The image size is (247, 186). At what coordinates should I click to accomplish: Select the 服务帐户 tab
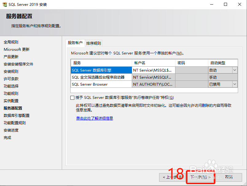[x=75, y=43]
